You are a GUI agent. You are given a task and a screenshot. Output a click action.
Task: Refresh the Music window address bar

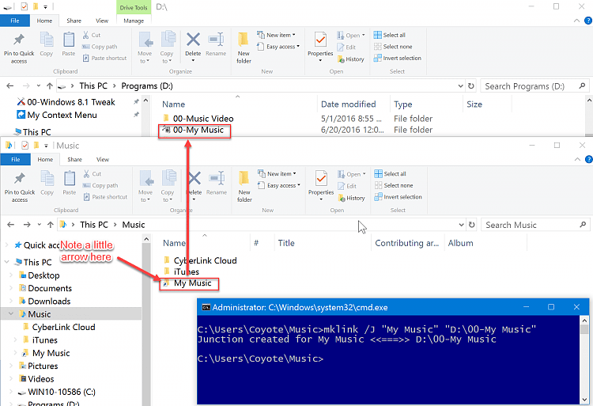click(471, 225)
